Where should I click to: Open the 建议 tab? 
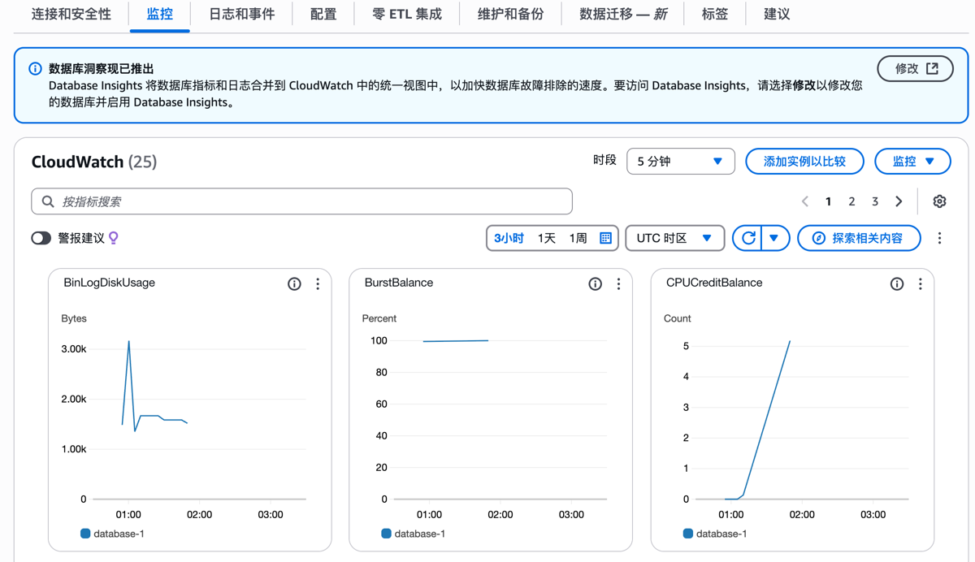click(x=777, y=14)
